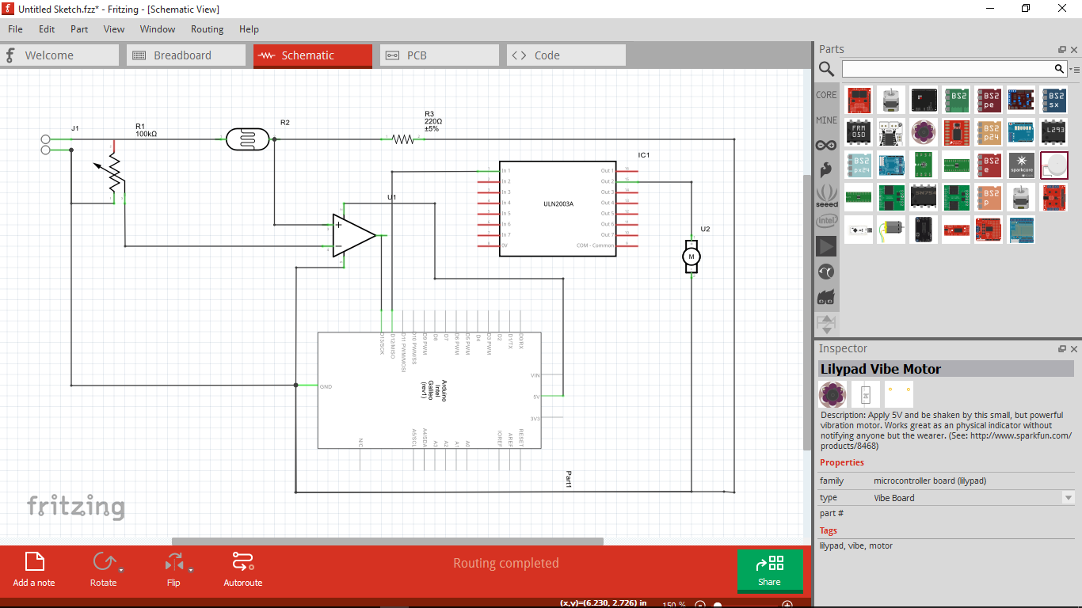Select the highlighted white round part thumbnail
The height and width of the screenshot is (608, 1082).
point(1053,165)
